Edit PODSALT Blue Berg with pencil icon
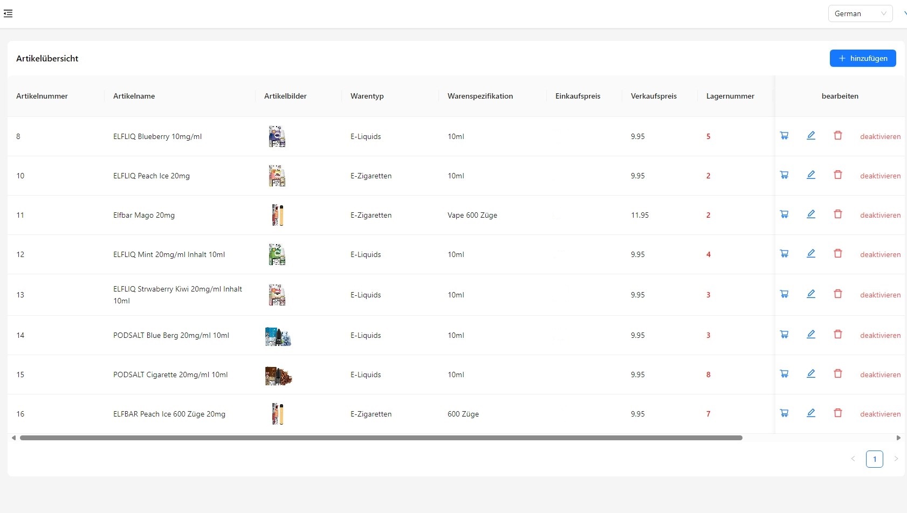This screenshot has width=907, height=513. [811, 335]
